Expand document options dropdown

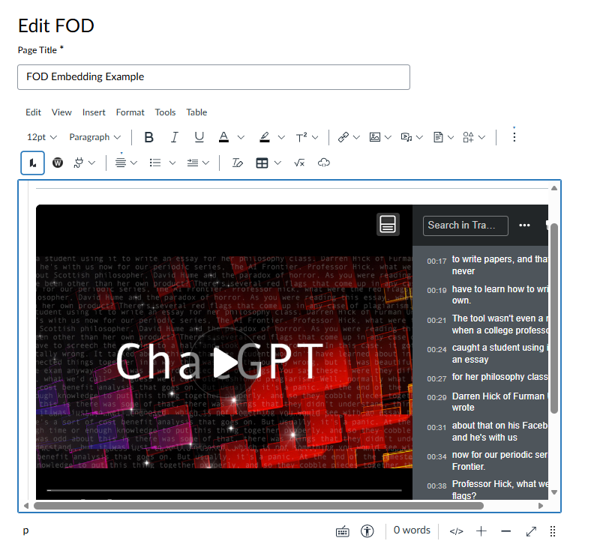tap(451, 137)
